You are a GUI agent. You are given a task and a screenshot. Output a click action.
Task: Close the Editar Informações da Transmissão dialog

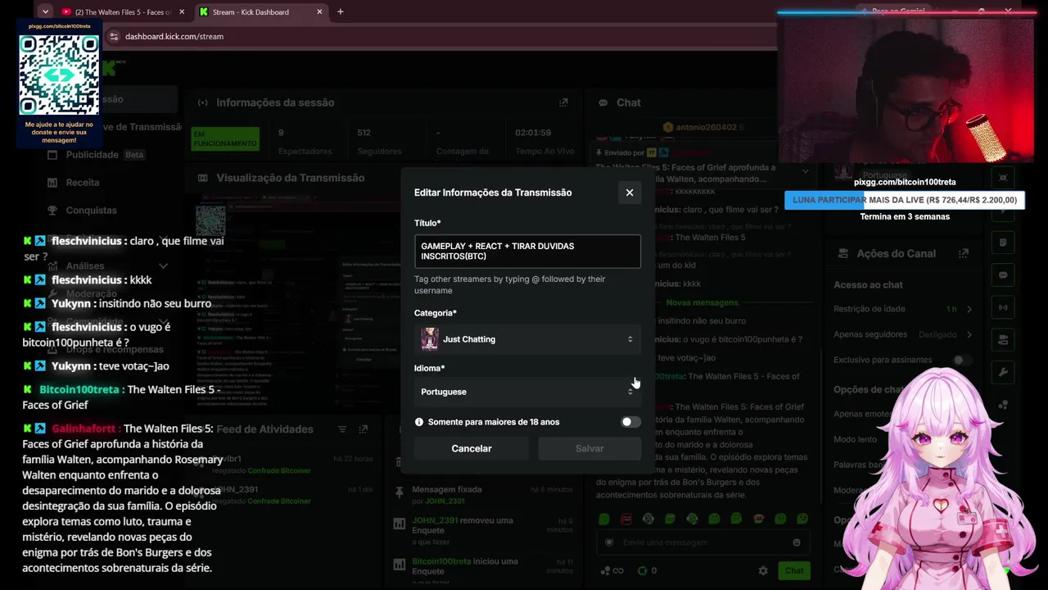point(630,193)
